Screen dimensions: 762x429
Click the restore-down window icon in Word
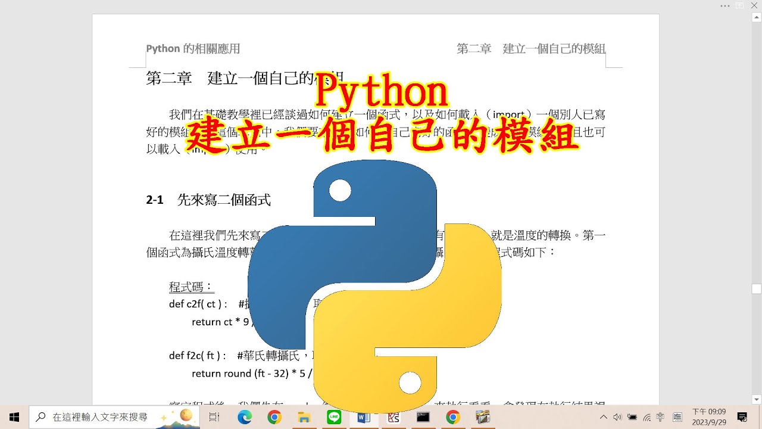tap(740, 5)
